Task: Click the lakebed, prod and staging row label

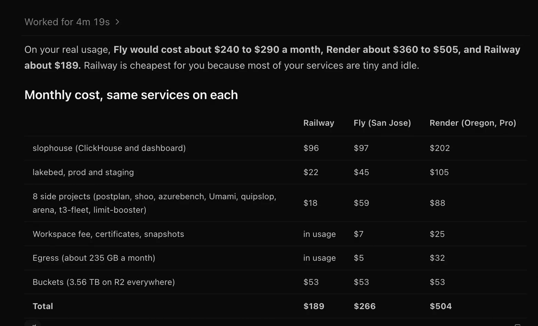Action: pos(83,172)
